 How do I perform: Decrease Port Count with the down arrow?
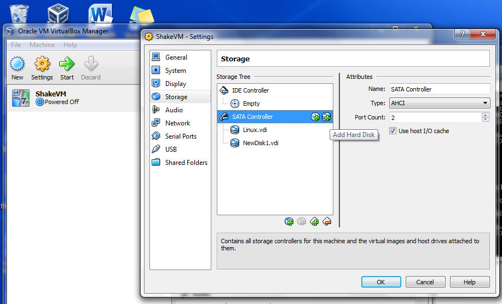tap(486, 120)
